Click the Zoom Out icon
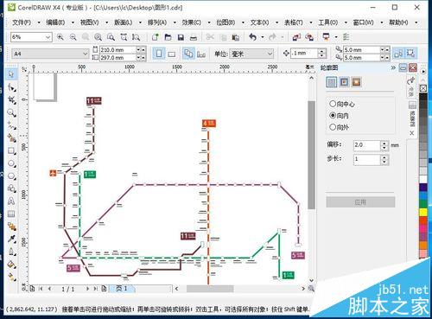 [73, 37]
